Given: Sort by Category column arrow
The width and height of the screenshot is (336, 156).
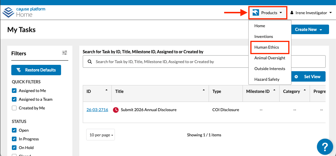Looking at the screenshot, I should point(304,90).
